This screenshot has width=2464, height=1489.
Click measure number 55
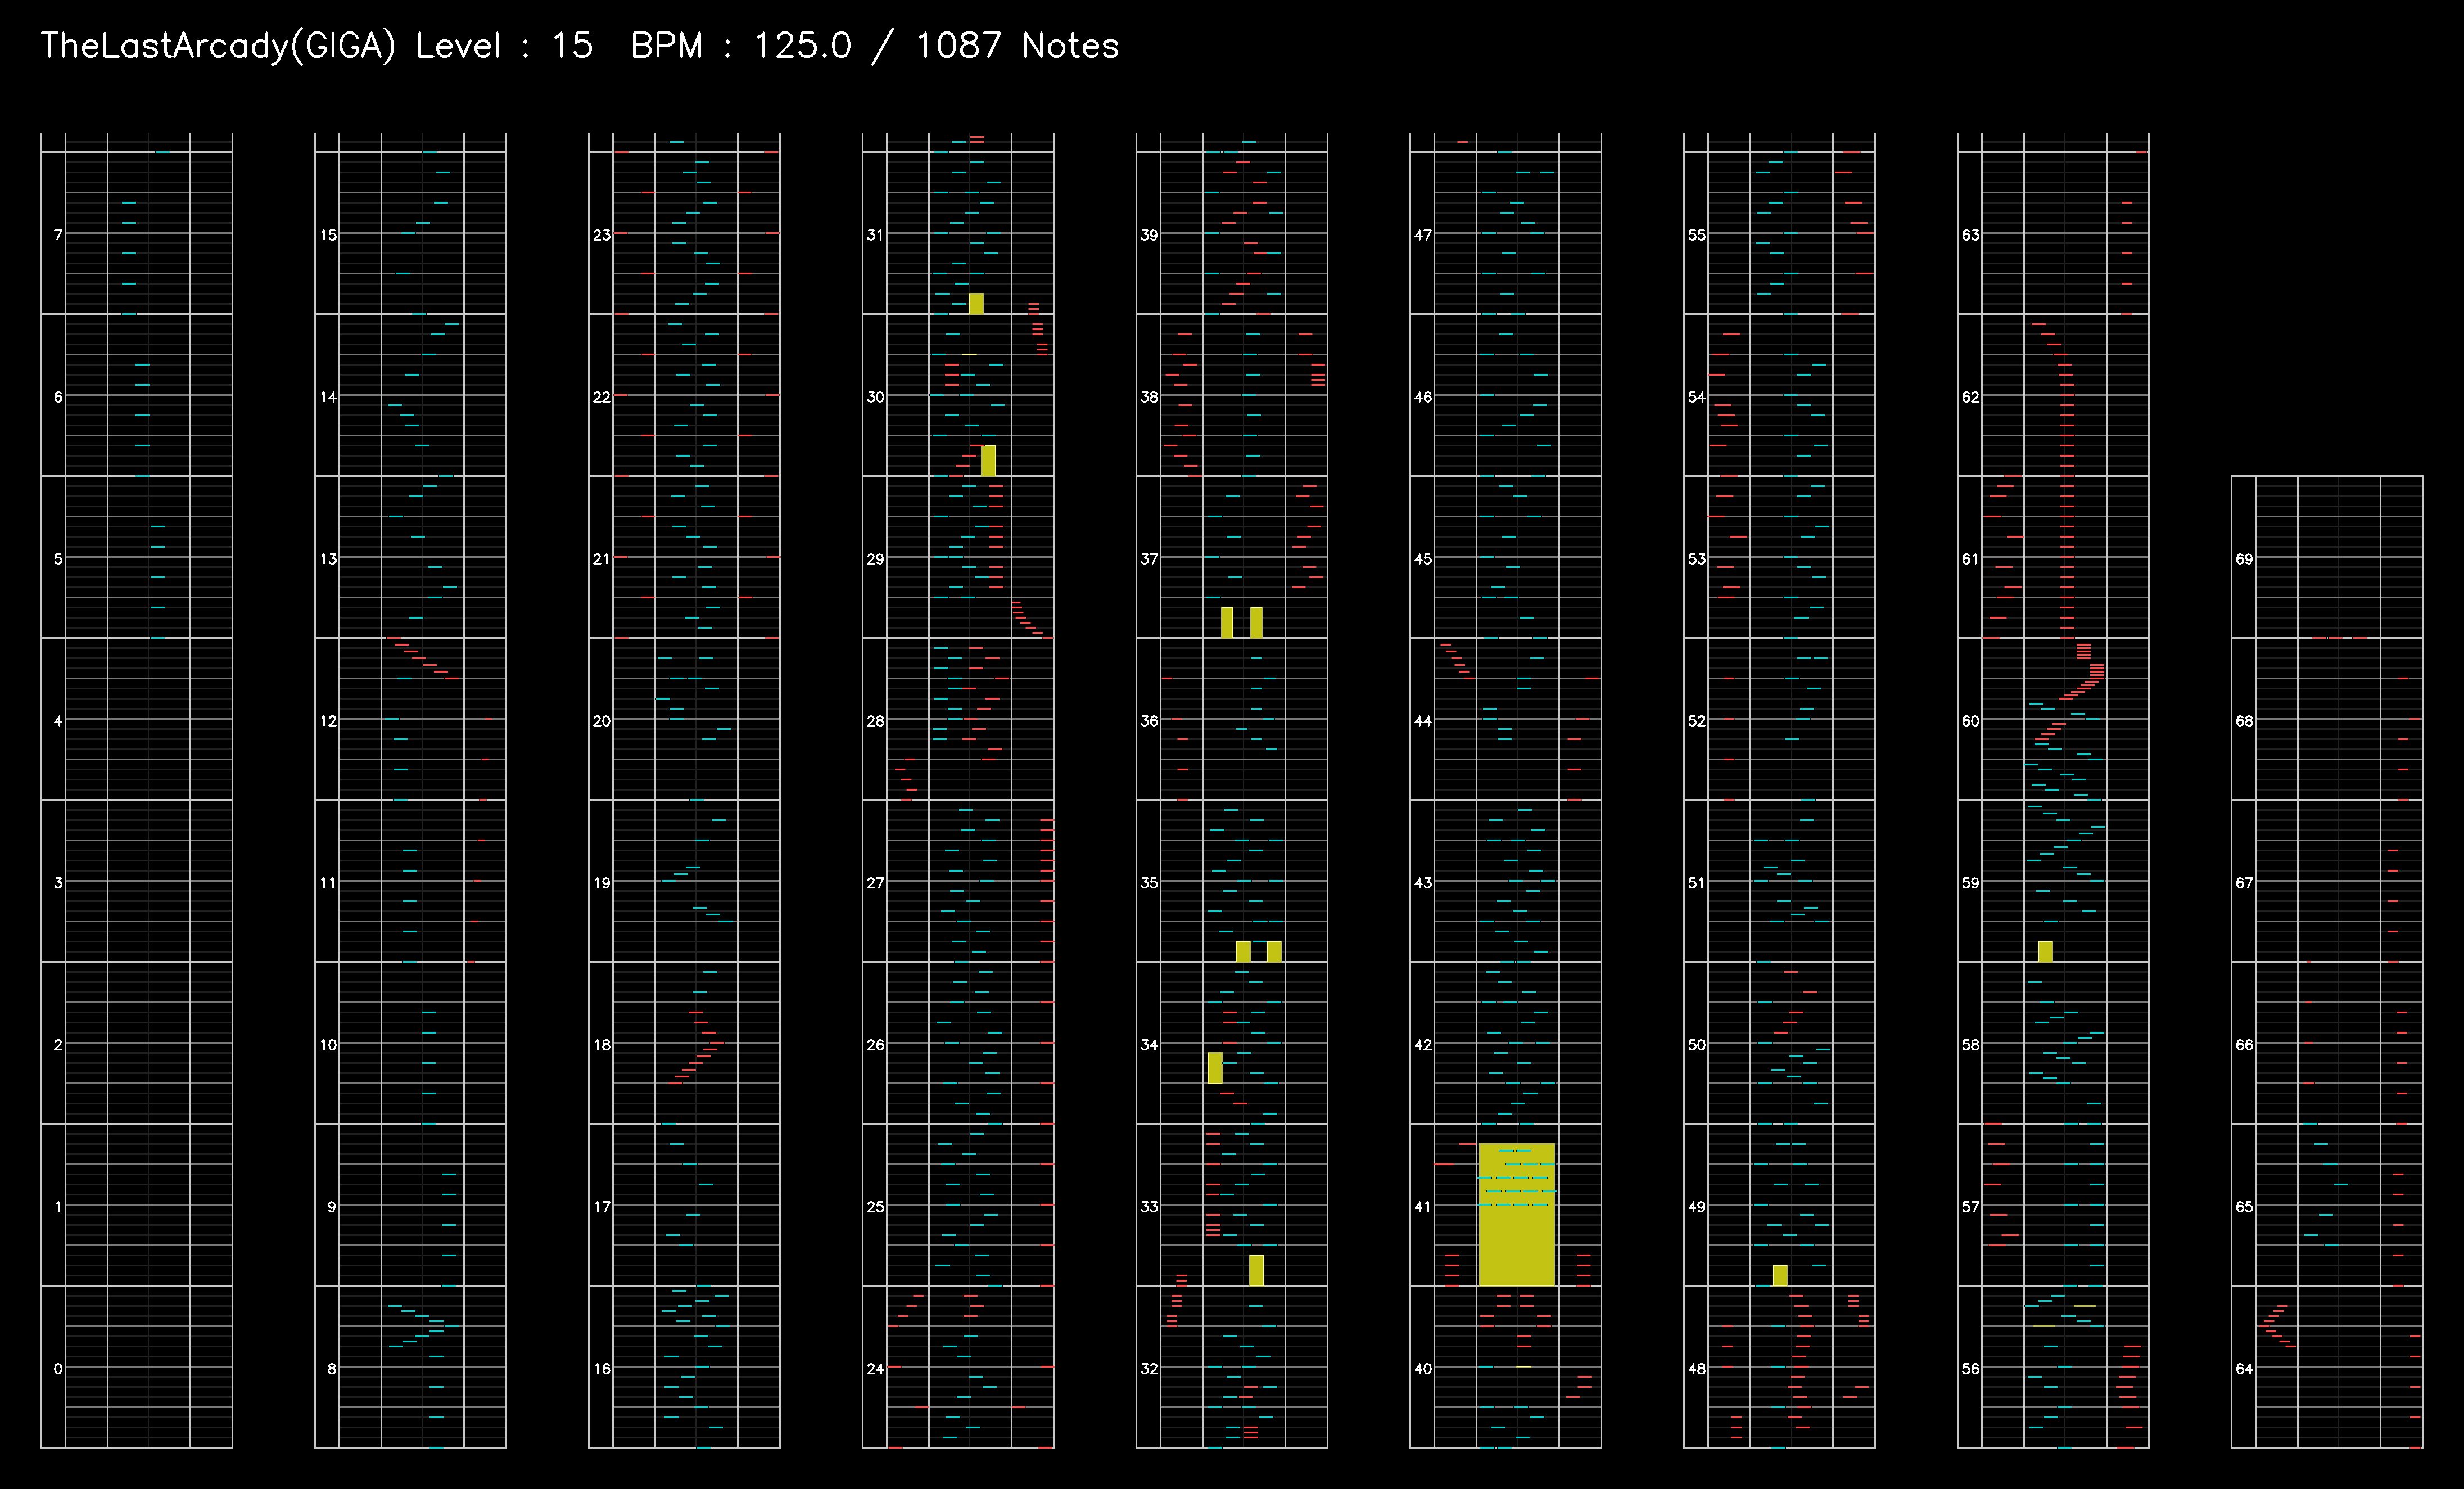(x=1697, y=235)
